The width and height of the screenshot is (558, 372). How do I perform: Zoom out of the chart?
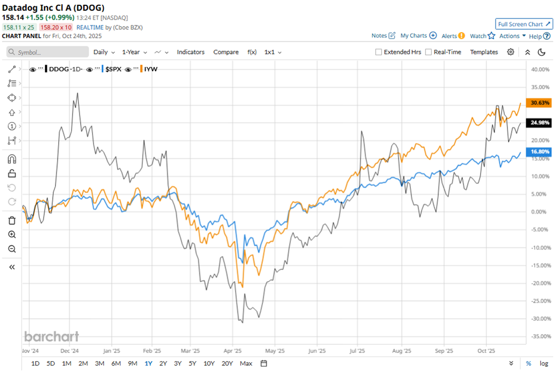coord(12,249)
